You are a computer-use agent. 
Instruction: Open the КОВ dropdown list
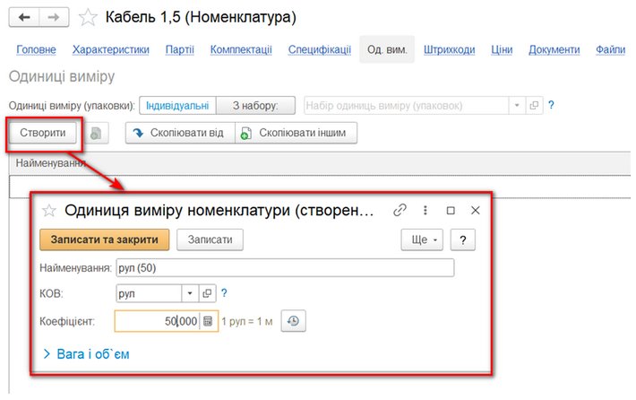(189, 293)
